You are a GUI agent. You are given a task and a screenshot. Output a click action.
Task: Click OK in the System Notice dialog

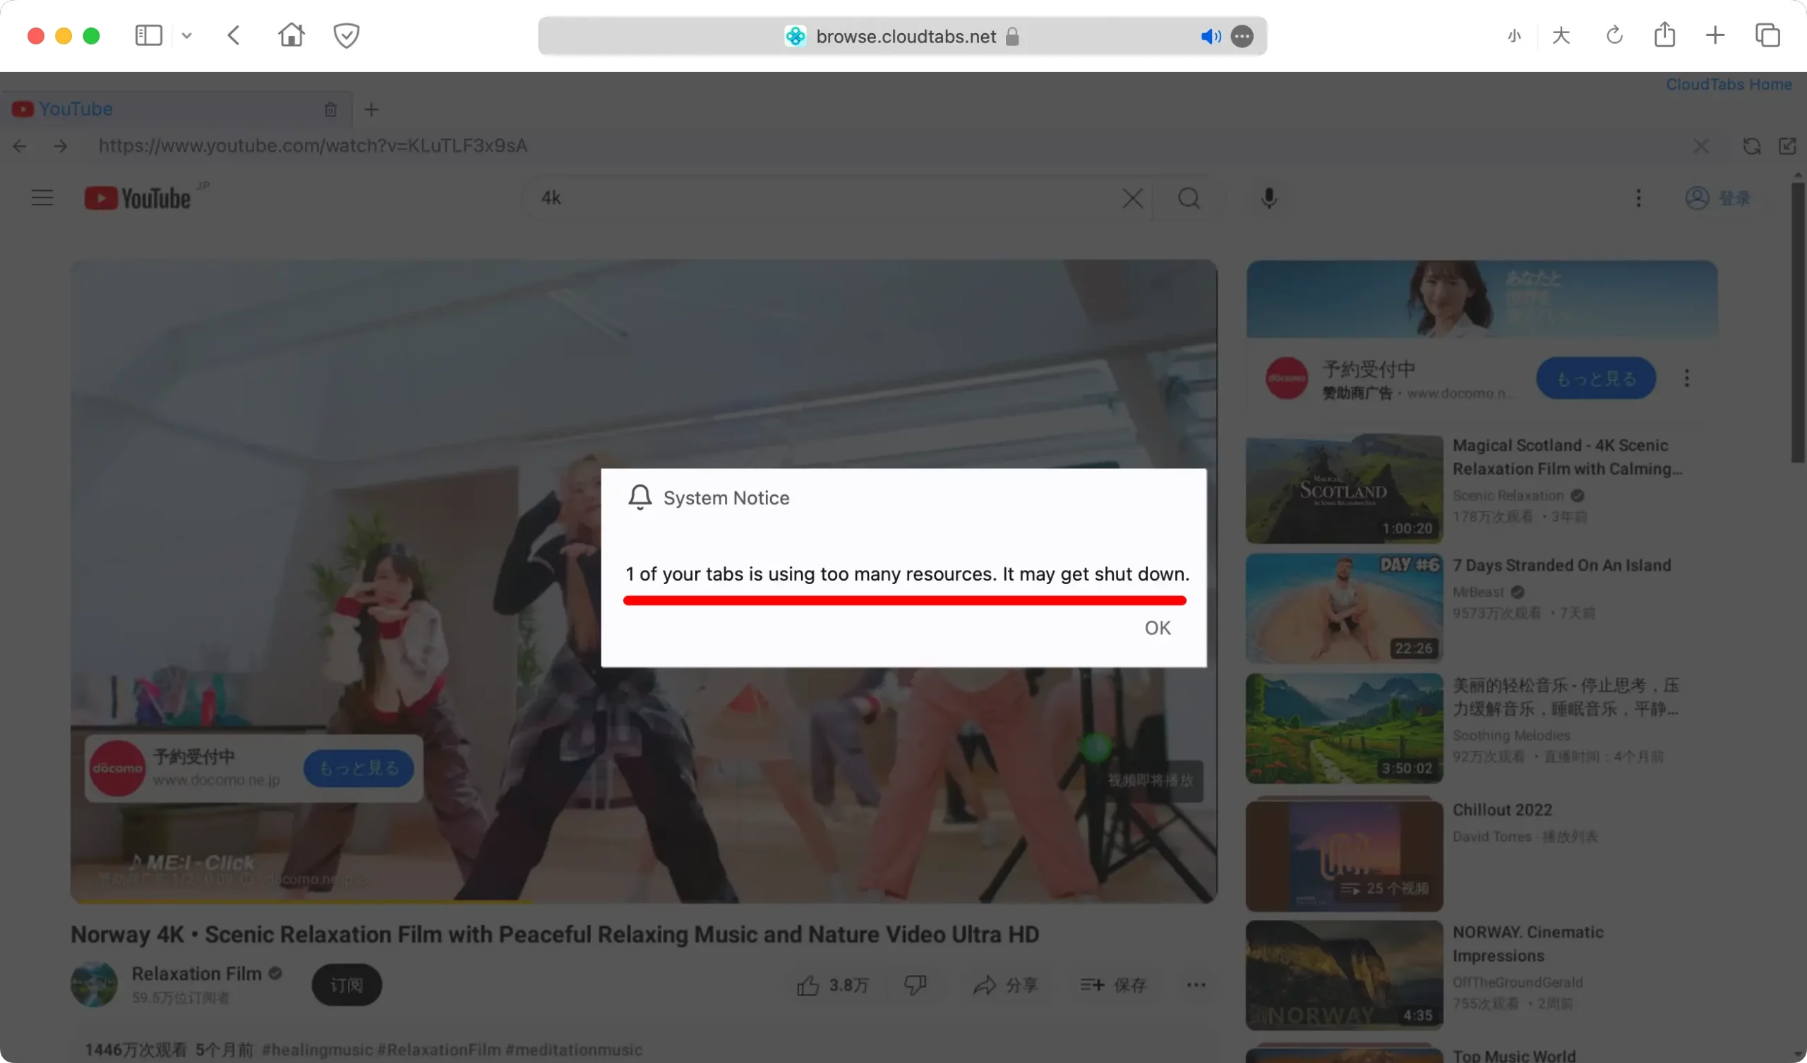click(x=1158, y=628)
